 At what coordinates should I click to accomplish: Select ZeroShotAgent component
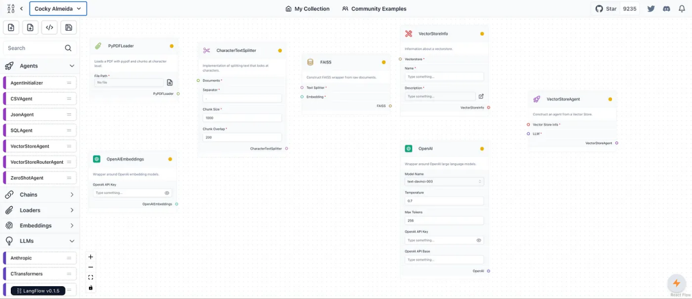(x=40, y=178)
